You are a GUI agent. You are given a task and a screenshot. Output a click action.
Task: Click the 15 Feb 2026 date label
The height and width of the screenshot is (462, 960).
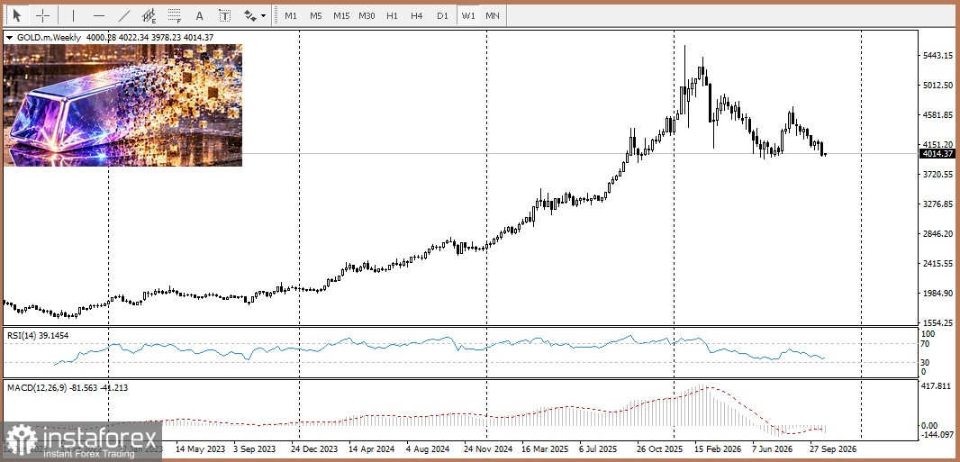point(717,448)
